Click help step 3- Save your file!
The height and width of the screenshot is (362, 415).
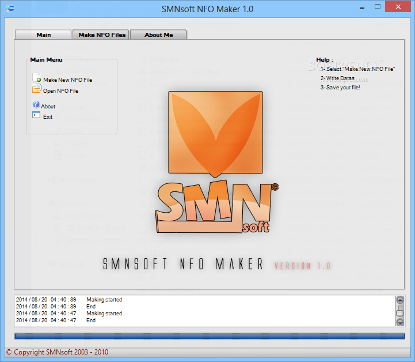point(340,88)
